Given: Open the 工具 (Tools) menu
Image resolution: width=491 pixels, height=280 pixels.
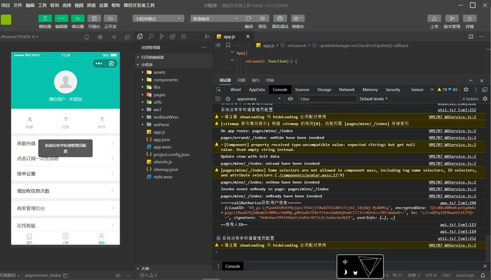Looking at the screenshot, I should pos(42,5).
